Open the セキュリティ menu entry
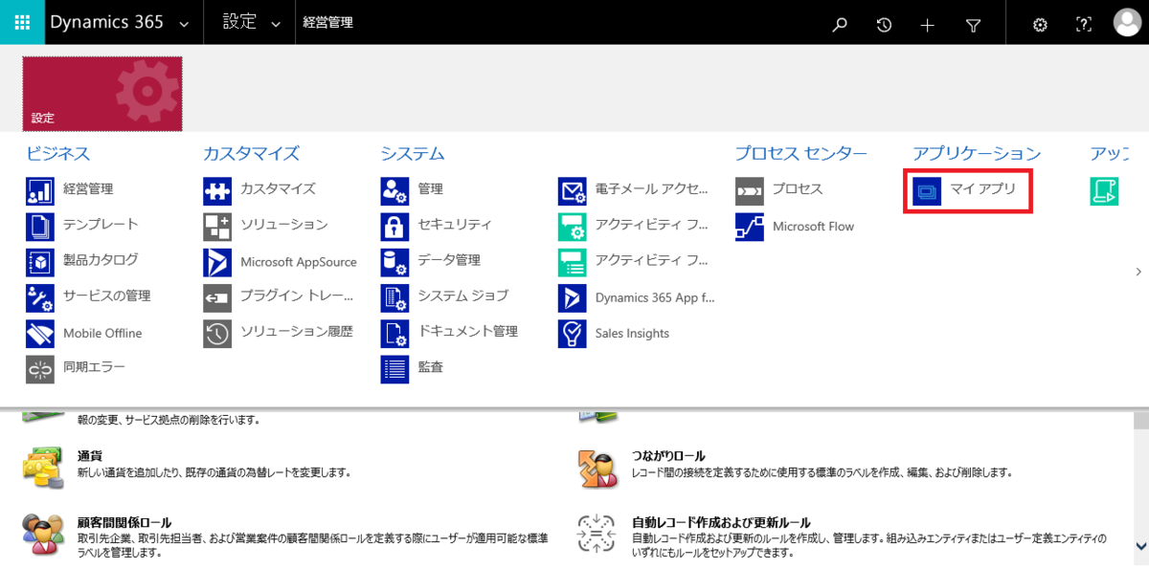The width and height of the screenshot is (1149, 569). pyautogui.click(x=455, y=225)
